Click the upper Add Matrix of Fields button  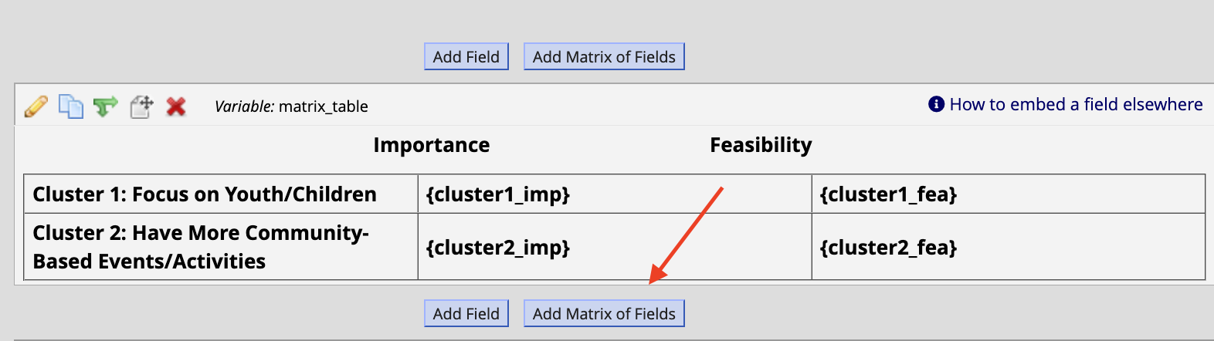point(604,56)
